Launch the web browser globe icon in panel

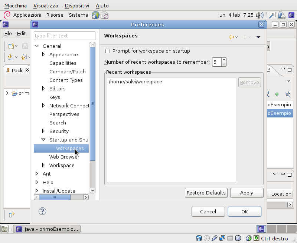click(x=95, y=15)
